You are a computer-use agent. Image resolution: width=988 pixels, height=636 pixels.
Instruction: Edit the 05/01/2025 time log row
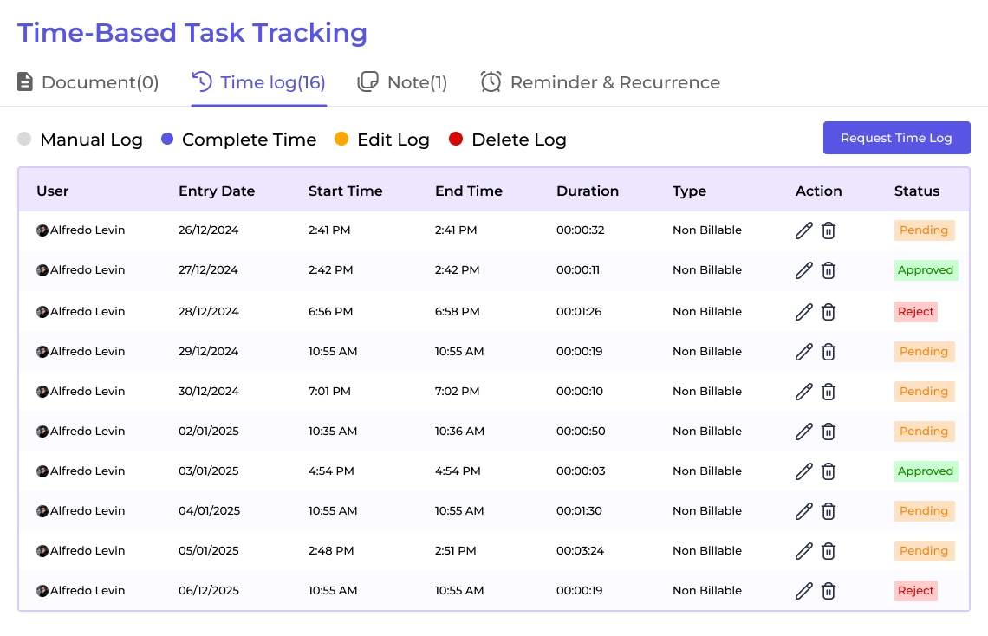pyautogui.click(x=804, y=551)
